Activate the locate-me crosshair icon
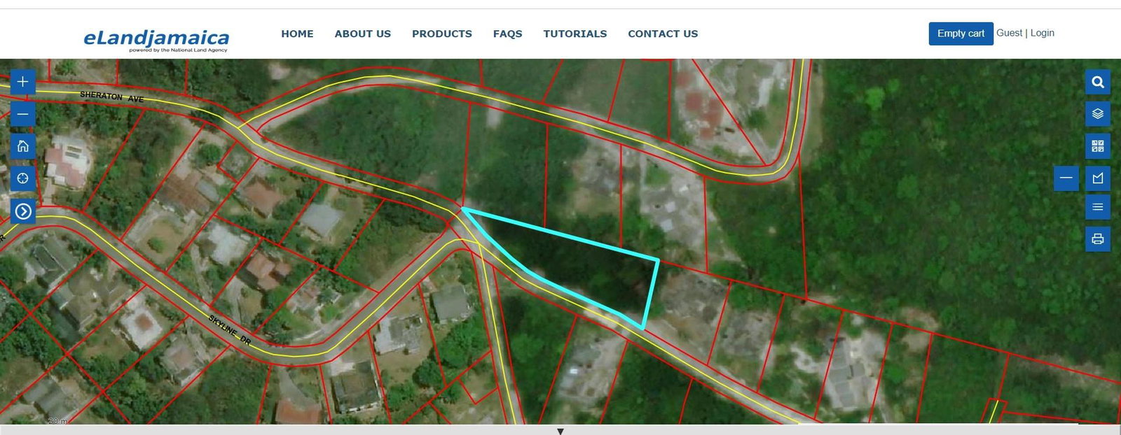Viewport: 1121px width, 435px height. pos(22,178)
